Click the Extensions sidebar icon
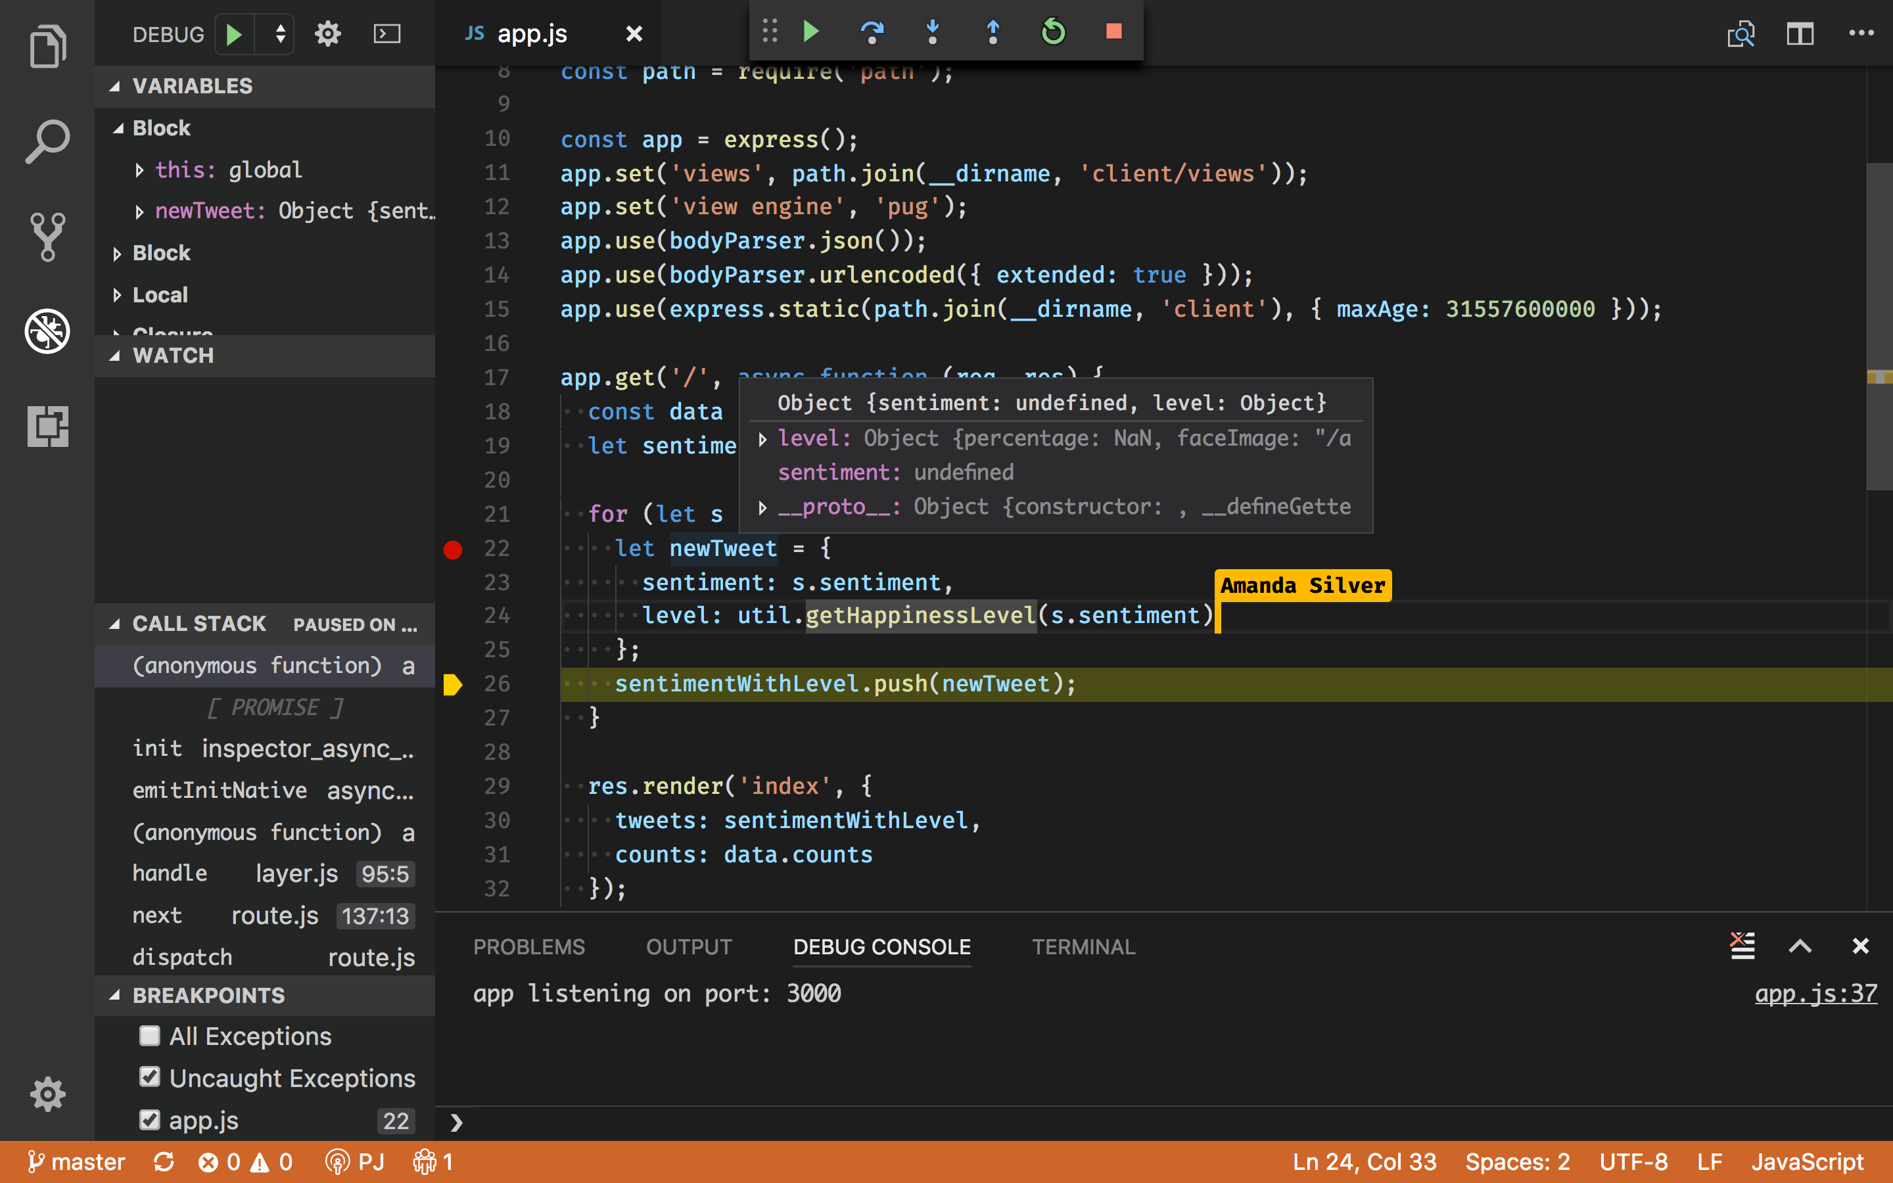 point(46,424)
